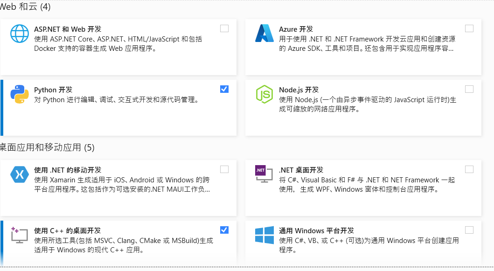
Task: Click the Azure SDK description text
Action: [367, 44]
